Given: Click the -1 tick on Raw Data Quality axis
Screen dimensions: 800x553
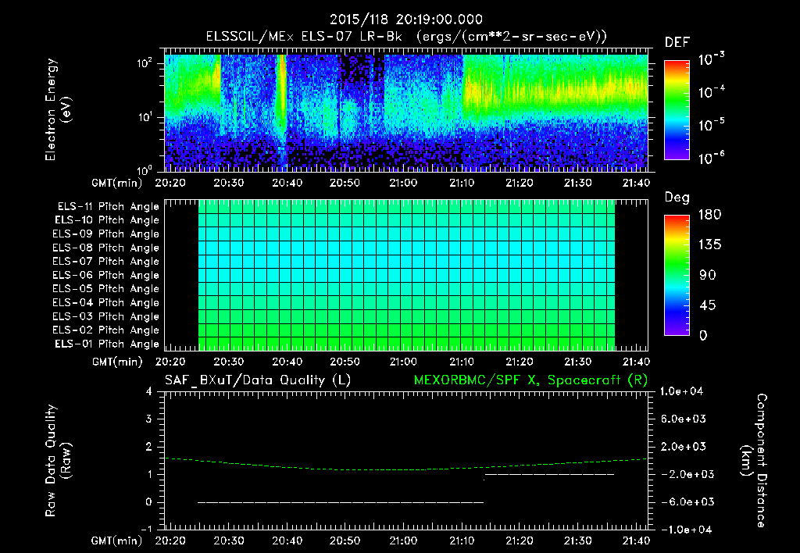Looking at the screenshot, I should (x=146, y=529).
